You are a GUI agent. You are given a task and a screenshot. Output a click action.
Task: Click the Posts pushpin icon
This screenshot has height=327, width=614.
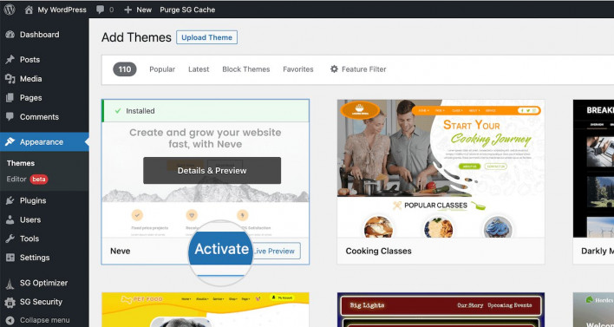[x=10, y=60]
